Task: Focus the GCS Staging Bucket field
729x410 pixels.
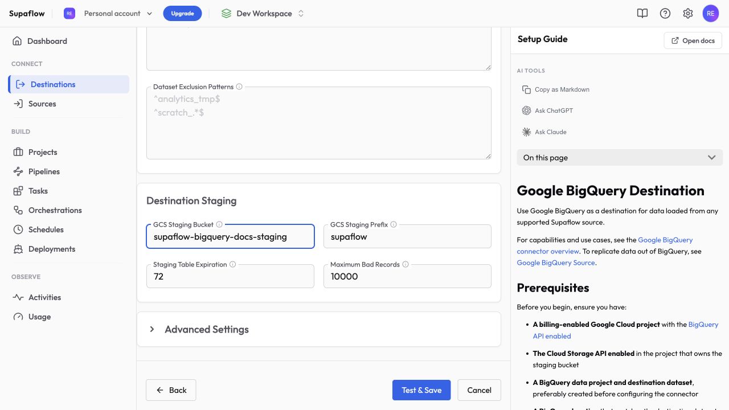Action: 230,236
